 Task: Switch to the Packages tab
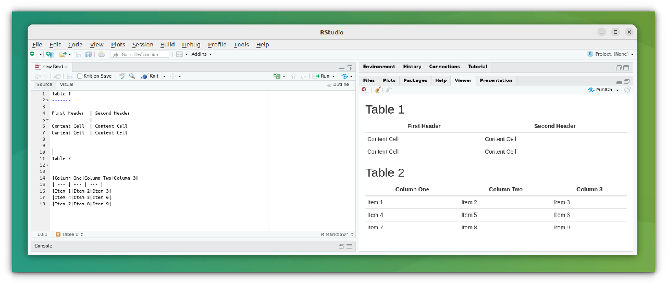point(415,80)
